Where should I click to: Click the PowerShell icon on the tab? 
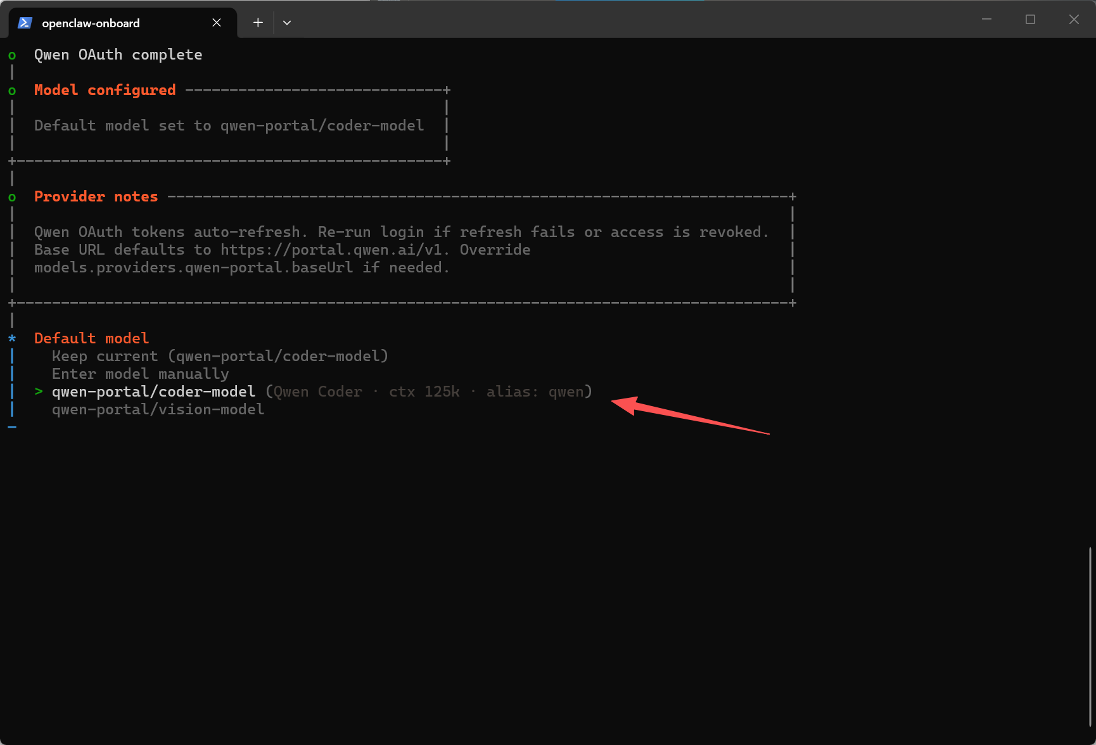[x=25, y=23]
